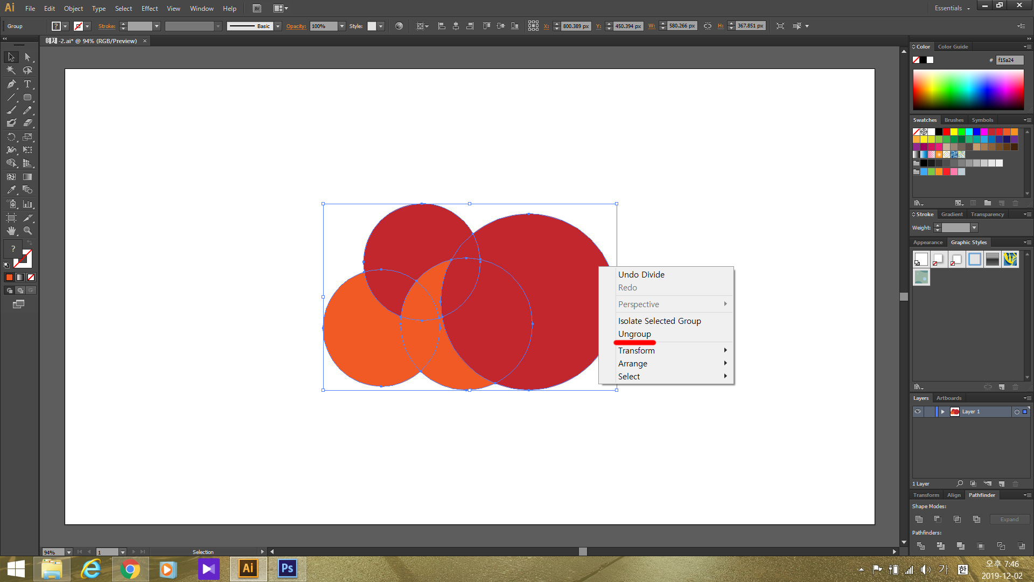Open the Opacity dropdown arrow
The image size is (1034, 582).
pos(341,26)
